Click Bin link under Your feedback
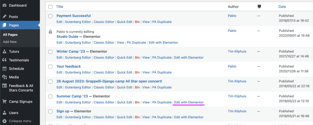This screenshot has height=125, width=313. tap(137, 72)
